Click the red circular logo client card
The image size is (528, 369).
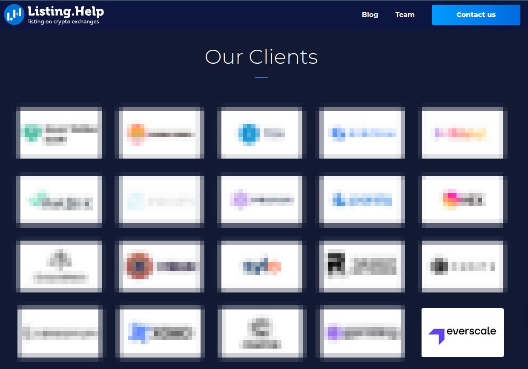[x=160, y=266]
